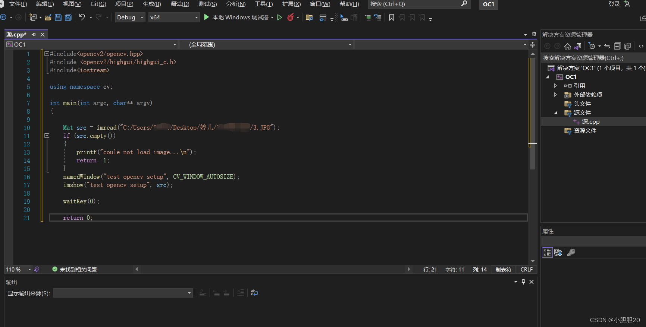Open the Debug configuration dropdown

click(x=130, y=18)
